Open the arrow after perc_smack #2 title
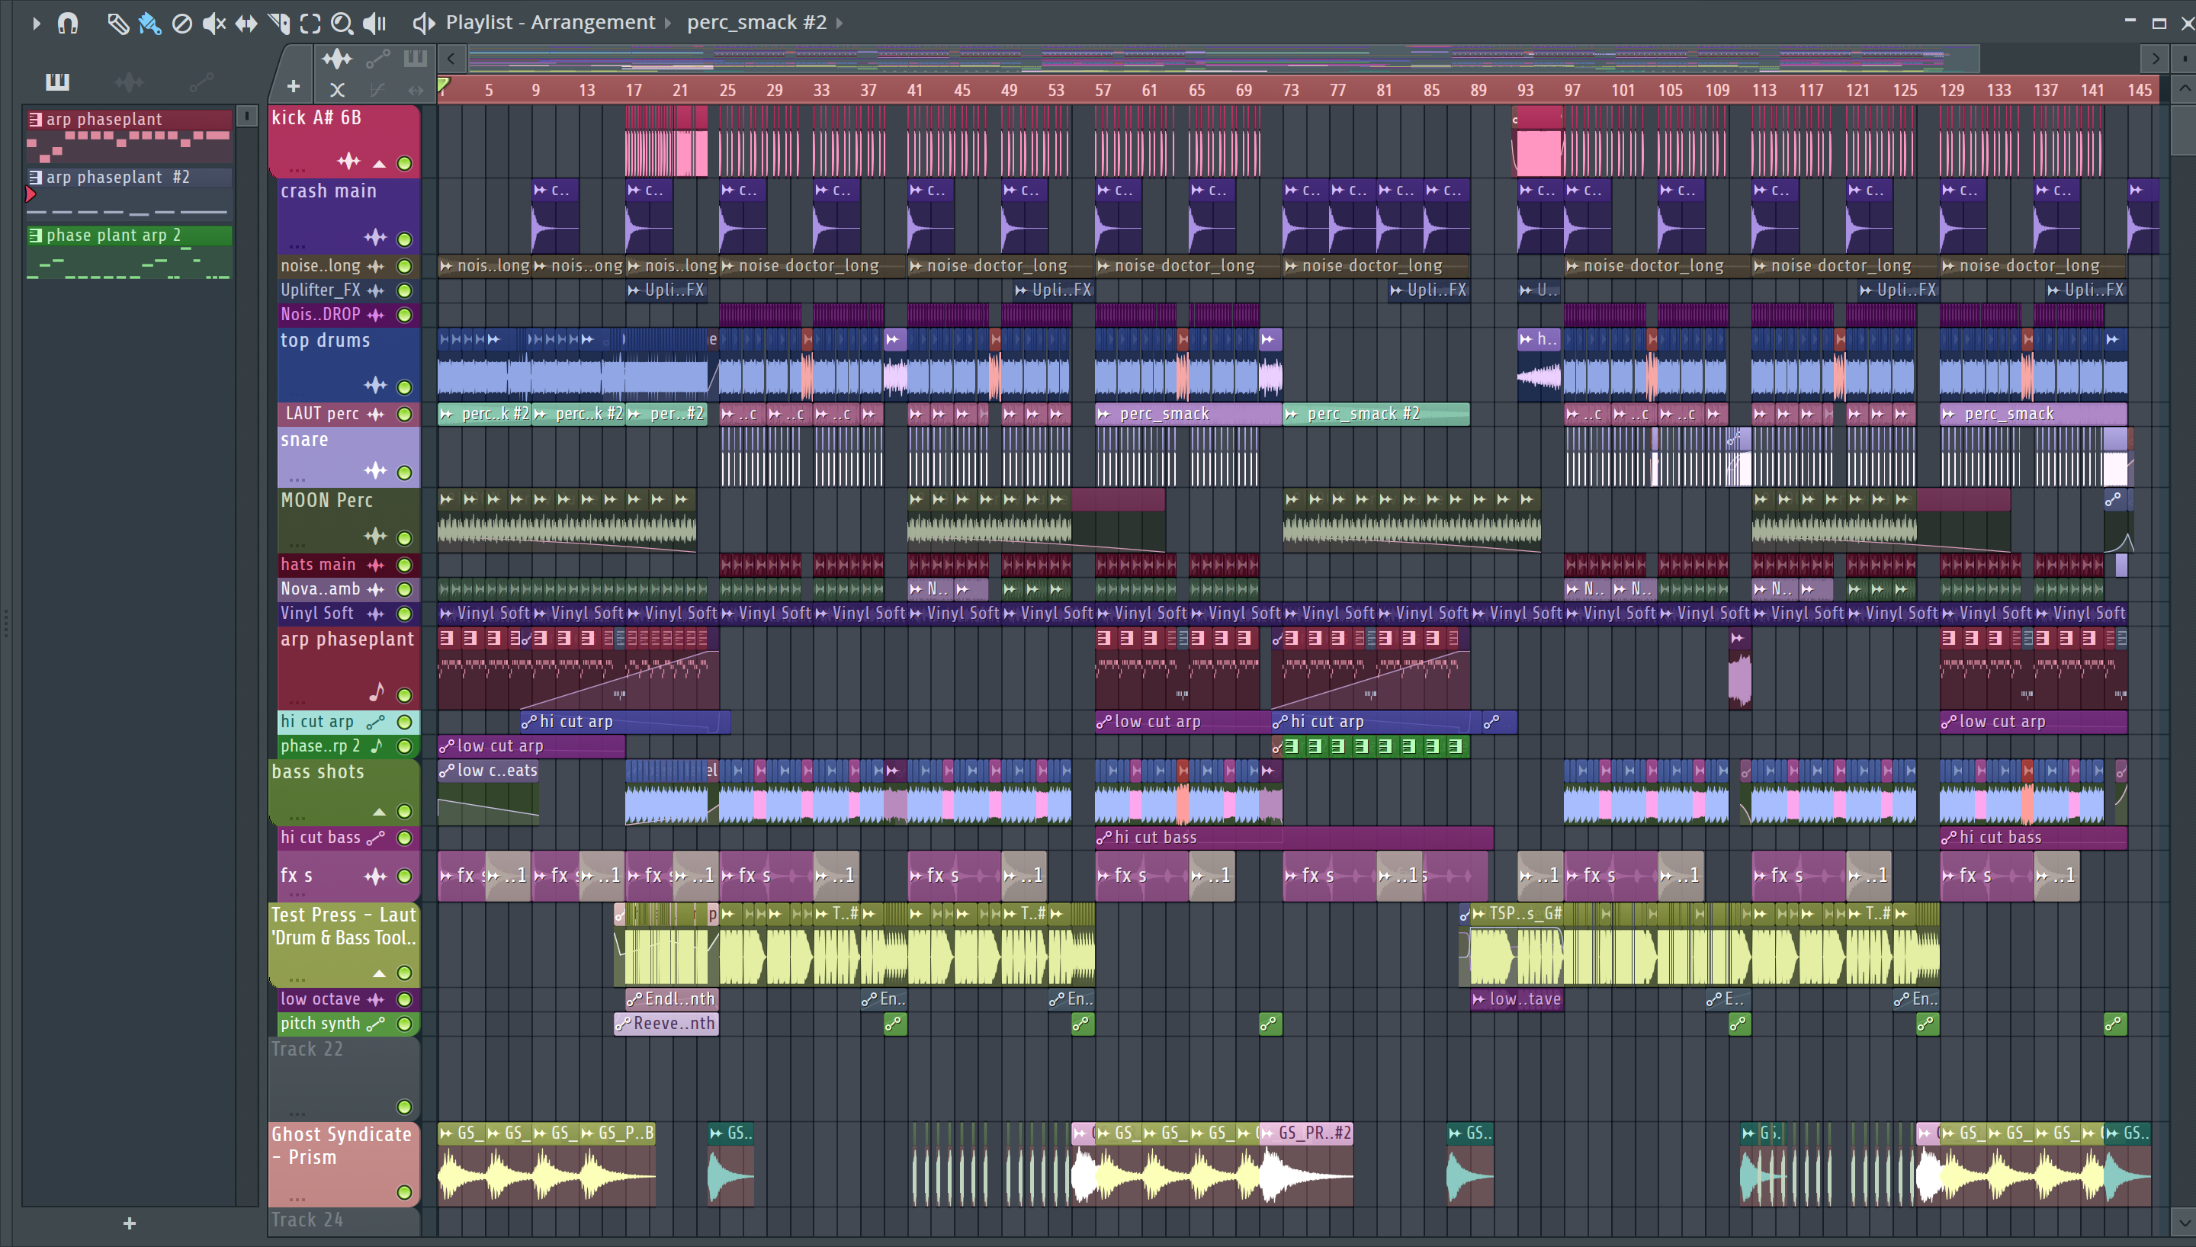Screen dimensions: 2196x1247 pyautogui.click(x=840, y=23)
